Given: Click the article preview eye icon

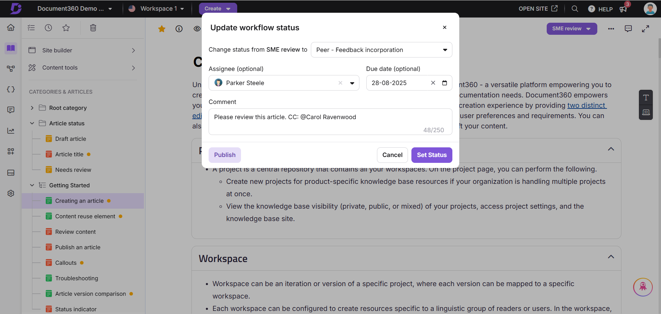Looking at the screenshot, I should point(197,29).
